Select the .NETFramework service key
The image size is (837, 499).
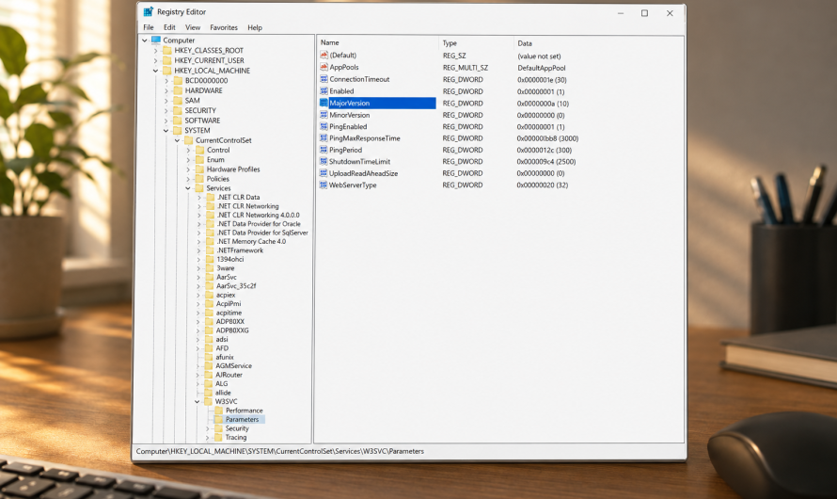point(240,250)
